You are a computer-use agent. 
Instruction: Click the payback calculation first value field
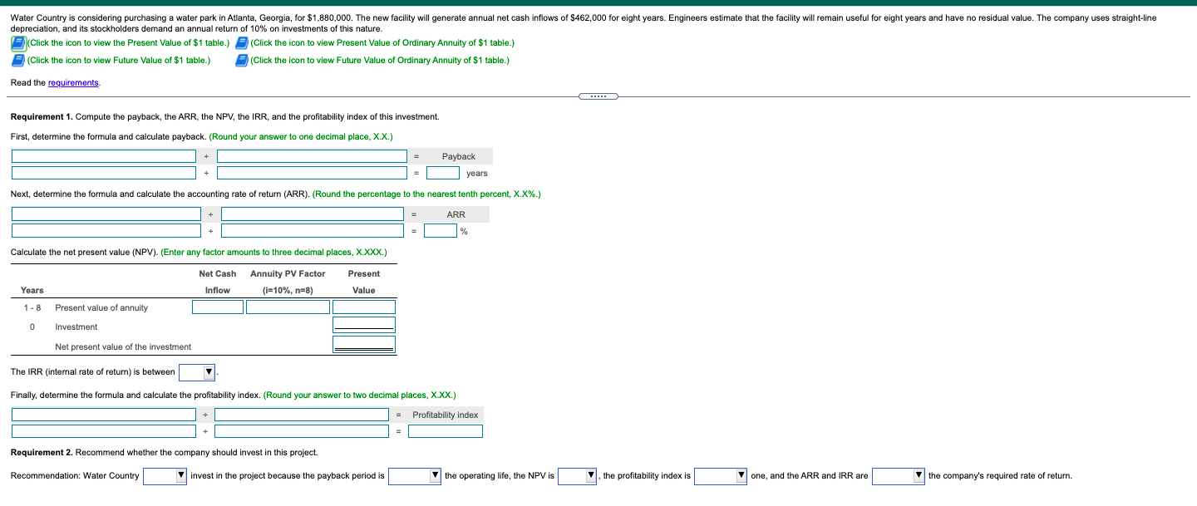point(105,173)
